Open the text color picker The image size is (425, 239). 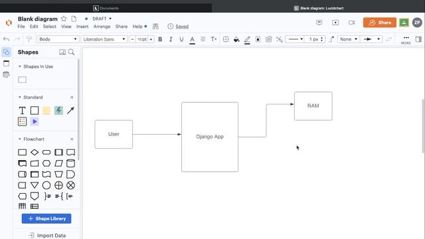[x=192, y=40]
